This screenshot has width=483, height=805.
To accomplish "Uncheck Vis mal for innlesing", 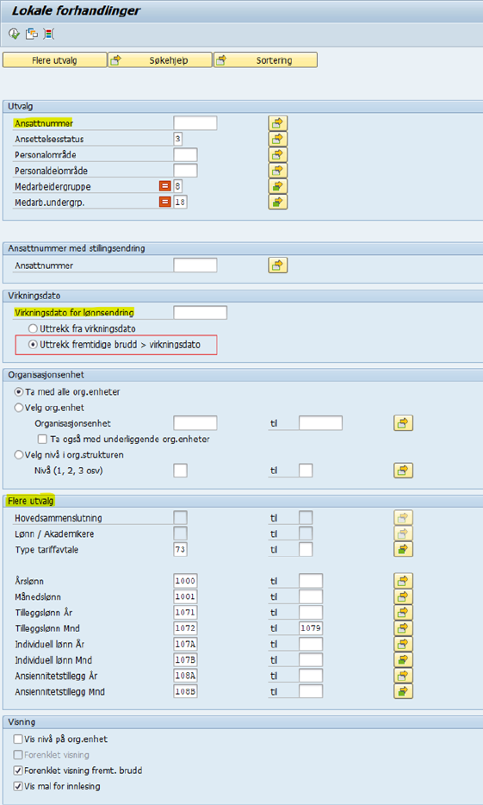I will [x=18, y=786].
